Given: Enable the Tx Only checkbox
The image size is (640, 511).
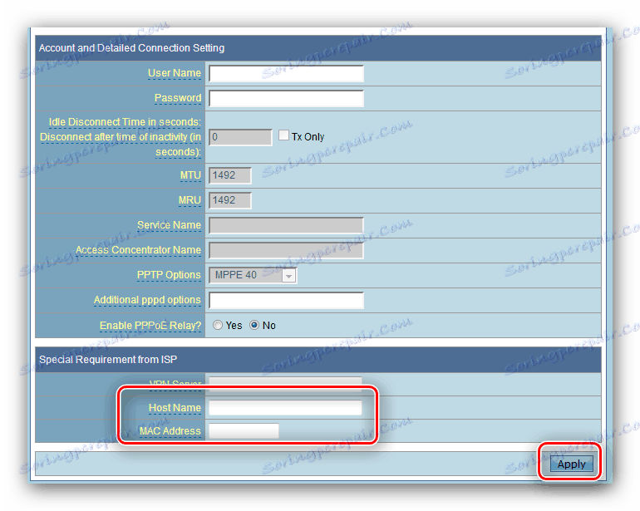Looking at the screenshot, I should [x=283, y=135].
